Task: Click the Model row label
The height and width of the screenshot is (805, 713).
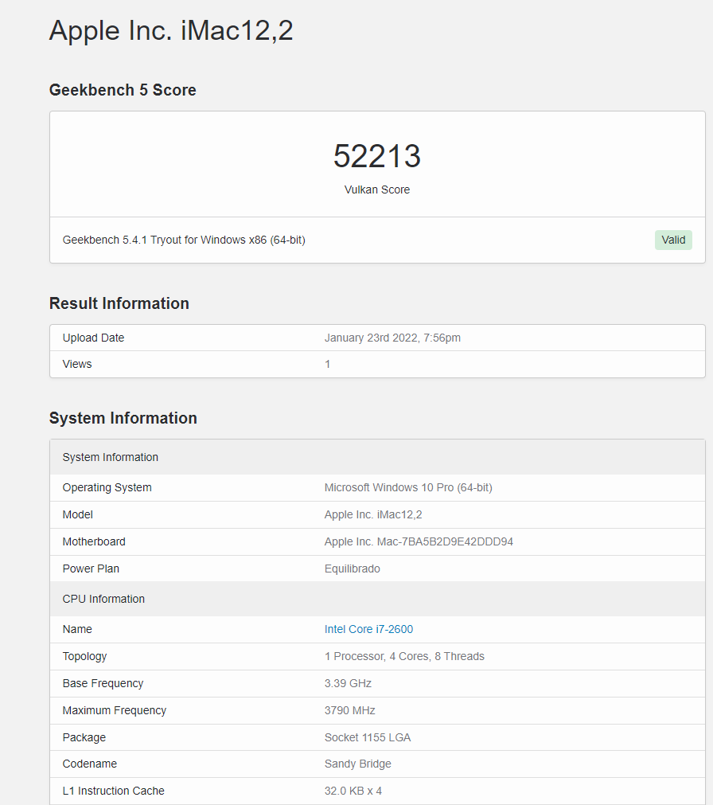Action: [77, 514]
